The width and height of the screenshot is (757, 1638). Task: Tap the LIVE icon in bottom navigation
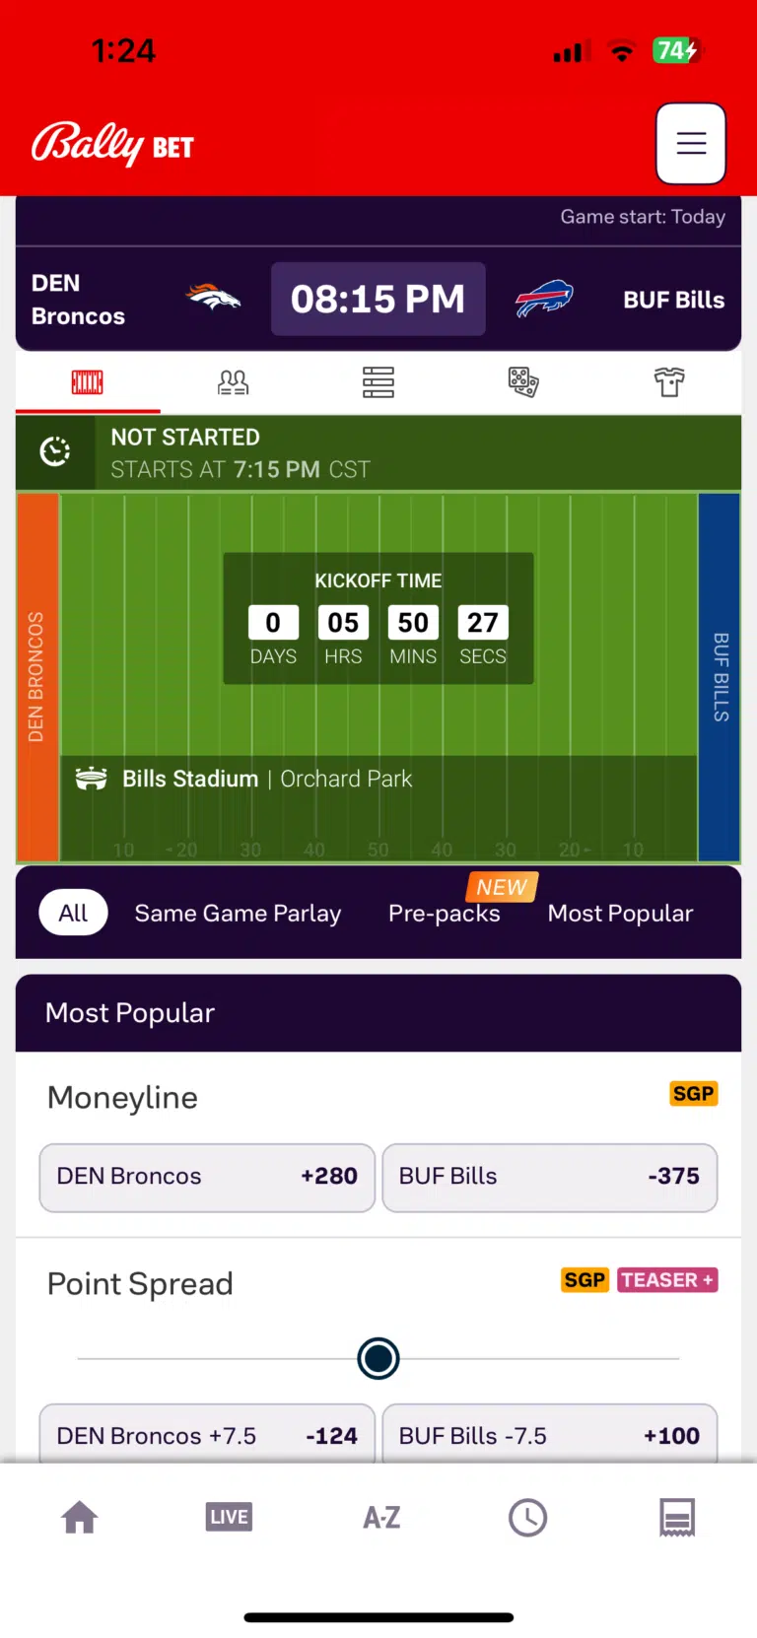coord(229,1517)
